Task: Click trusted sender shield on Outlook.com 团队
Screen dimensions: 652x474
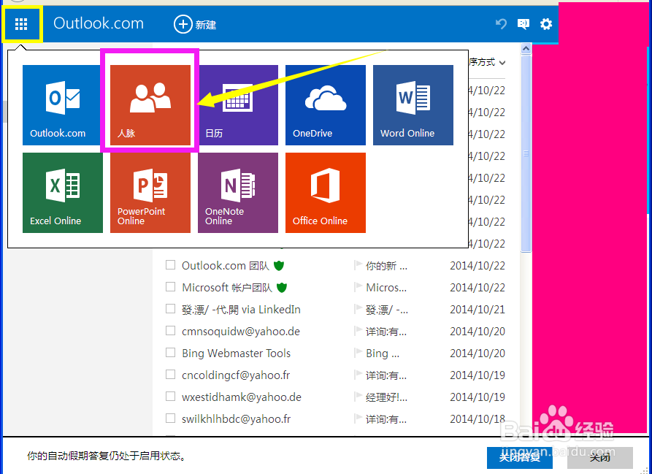Action: tap(279, 266)
